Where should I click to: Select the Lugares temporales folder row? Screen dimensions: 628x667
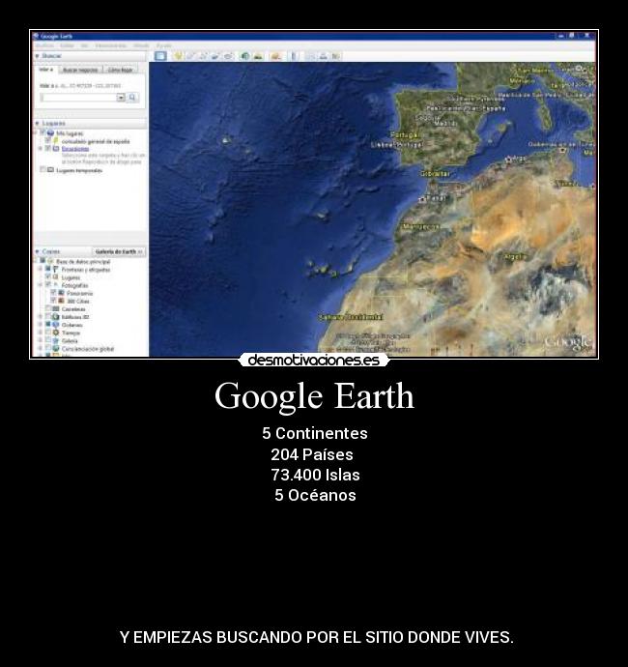point(79,170)
